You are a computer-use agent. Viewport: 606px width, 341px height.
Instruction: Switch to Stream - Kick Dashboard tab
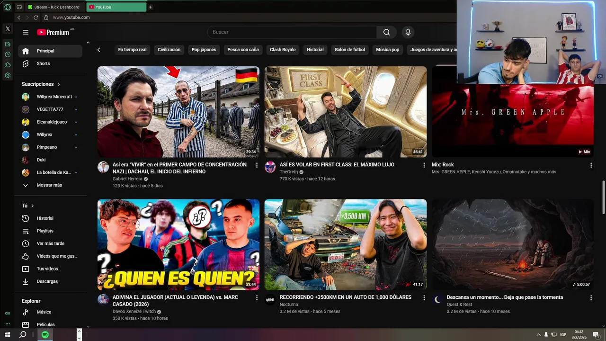pyautogui.click(x=55, y=7)
